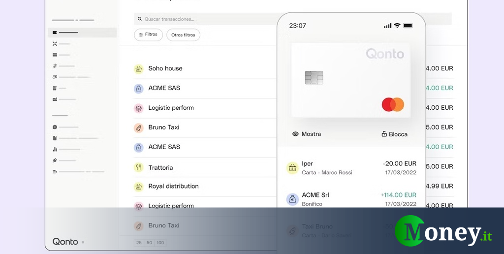The width and height of the screenshot is (504, 254).
Task: Click the -20.00 EUR amount
Action: [399, 163]
